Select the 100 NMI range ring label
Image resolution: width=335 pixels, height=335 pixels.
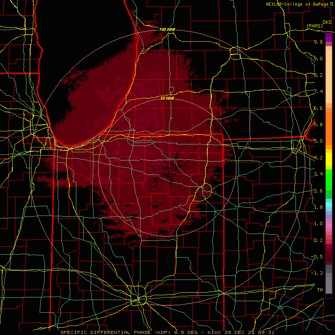[167, 29]
